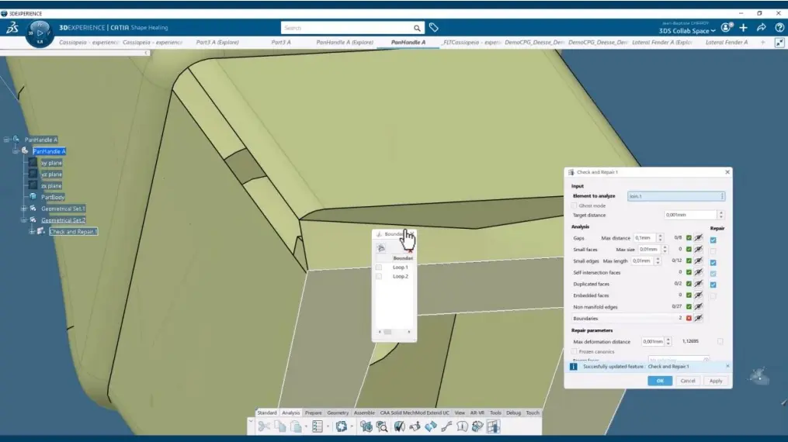Open Element to analyze Join.1 selector
Viewport: 788px width, 442px height.
point(676,196)
